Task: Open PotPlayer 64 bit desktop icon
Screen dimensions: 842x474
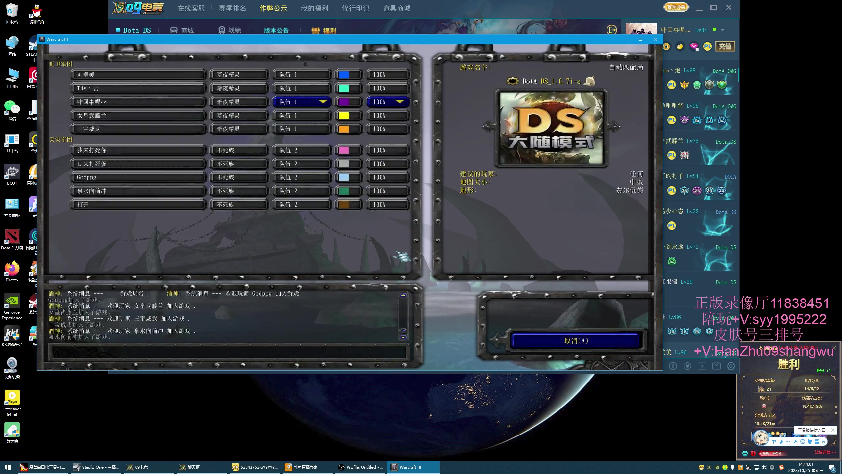Action: (x=12, y=403)
